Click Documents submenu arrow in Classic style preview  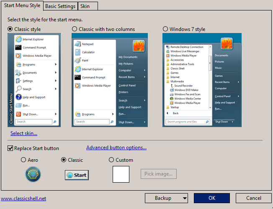[56, 72]
